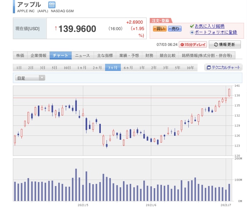This screenshot has width=247, height=210.
Task: Click the price change +2.6900 text
Action: (134, 22)
